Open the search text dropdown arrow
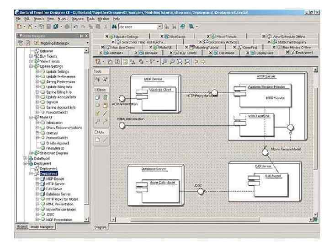Viewport: 329px width, 247px height. tap(159, 27)
